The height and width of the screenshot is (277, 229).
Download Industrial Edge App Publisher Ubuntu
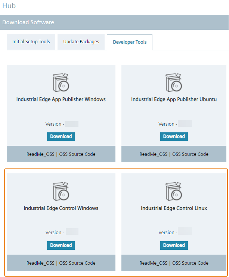[x=174, y=136]
